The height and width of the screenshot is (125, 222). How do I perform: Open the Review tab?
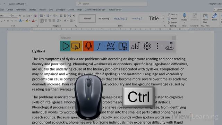point(42,10)
